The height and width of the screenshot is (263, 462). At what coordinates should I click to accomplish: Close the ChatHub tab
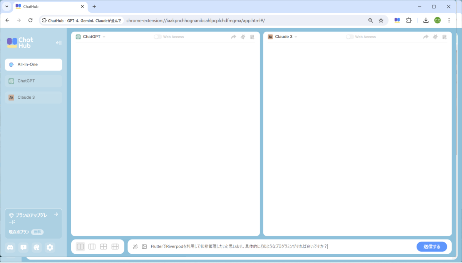click(x=82, y=7)
